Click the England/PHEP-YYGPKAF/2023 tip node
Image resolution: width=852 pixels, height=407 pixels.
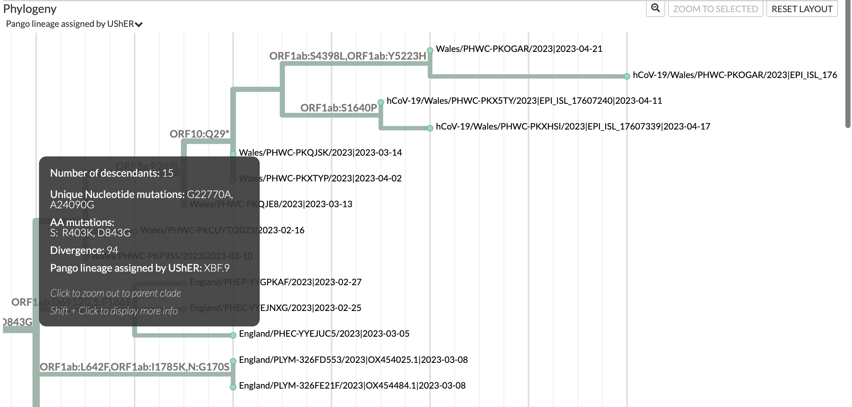184,283
